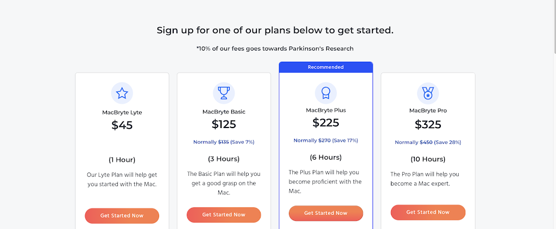Click the blue Recommended banner
The height and width of the screenshot is (229, 556).
click(326, 67)
